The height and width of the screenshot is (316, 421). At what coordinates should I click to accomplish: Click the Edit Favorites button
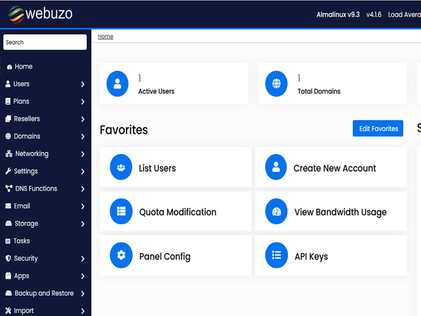coord(378,128)
